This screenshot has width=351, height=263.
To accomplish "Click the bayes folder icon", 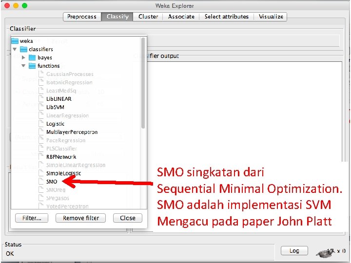I will (x=32, y=57).
